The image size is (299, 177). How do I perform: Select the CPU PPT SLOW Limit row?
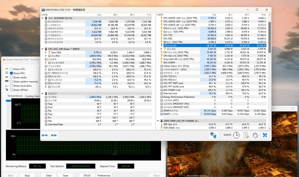(213, 87)
